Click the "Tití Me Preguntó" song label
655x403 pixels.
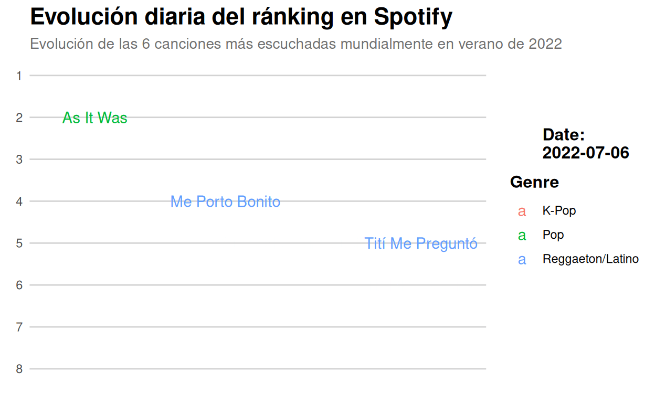[421, 243]
